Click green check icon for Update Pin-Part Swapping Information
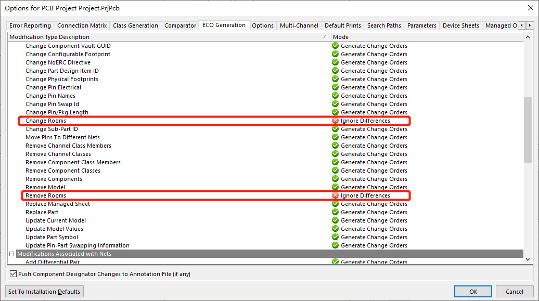 click(x=335, y=245)
